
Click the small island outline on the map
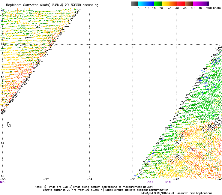[x=9, y=124]
